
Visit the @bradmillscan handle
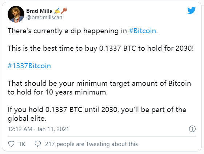44,18
